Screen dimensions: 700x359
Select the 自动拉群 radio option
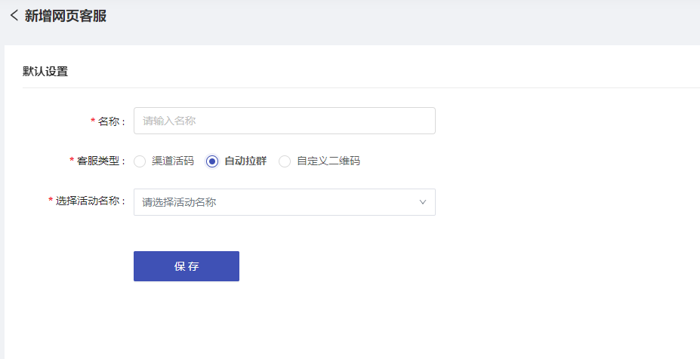(x=212, y=161)
